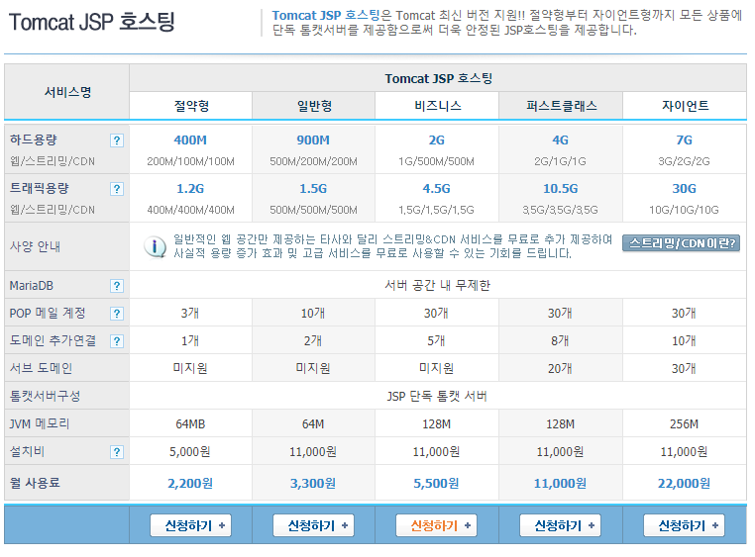755x557 pixels.
Task: Click the 2G disk capacity value
Action: click(x=437, y=139)
